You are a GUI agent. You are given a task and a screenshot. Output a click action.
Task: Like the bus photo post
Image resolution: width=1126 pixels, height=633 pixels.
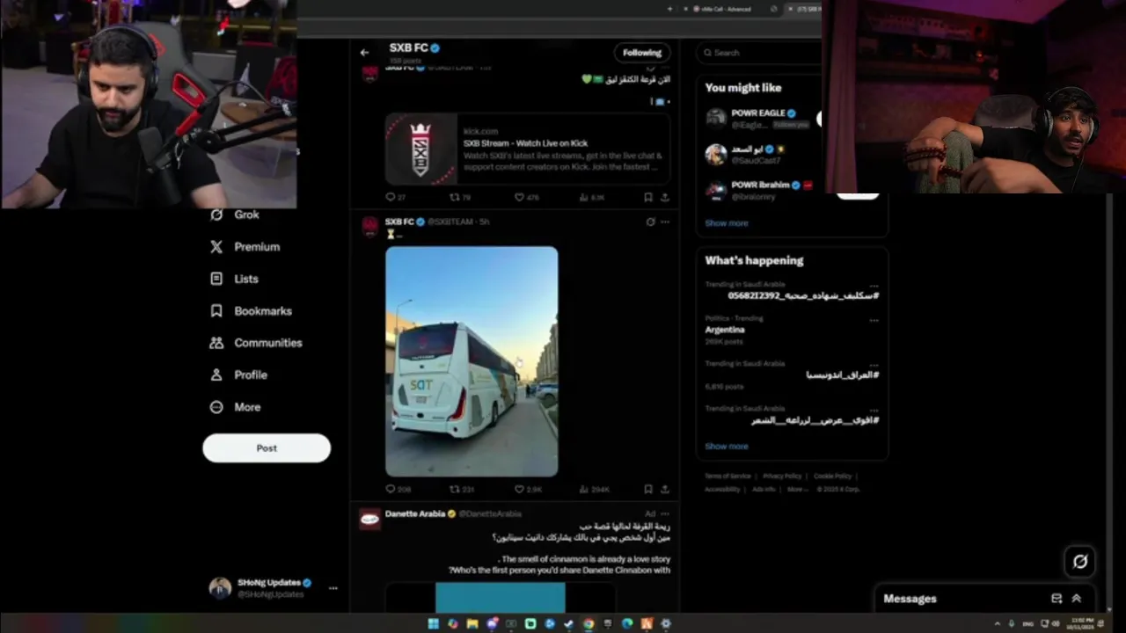coord(528,489)
